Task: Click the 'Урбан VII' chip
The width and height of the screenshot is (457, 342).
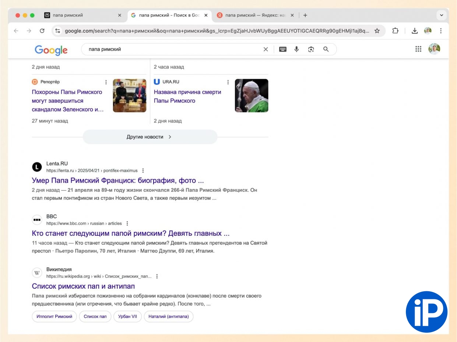Action: pos(127,316)
